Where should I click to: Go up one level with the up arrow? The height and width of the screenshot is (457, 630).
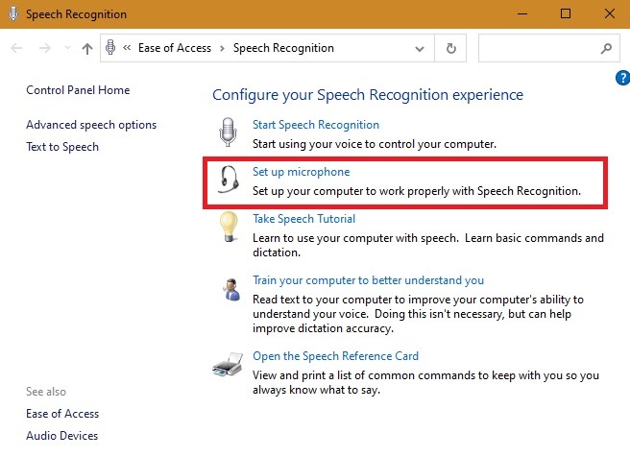(86, 49)
